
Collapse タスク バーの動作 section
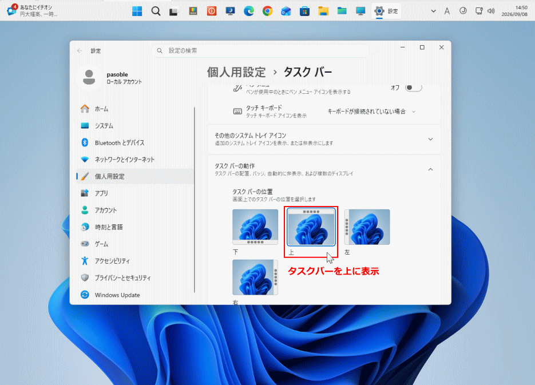point(324,169)
